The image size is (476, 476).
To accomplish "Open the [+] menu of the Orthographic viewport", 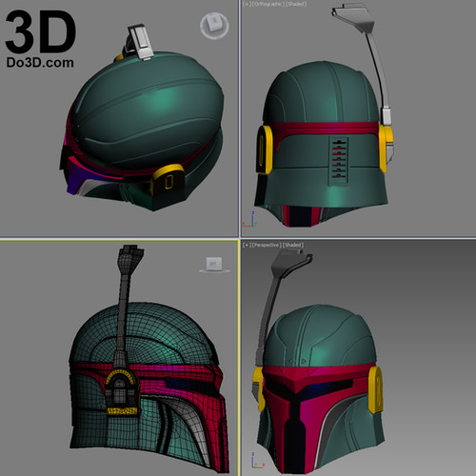I will pos(246,4).
